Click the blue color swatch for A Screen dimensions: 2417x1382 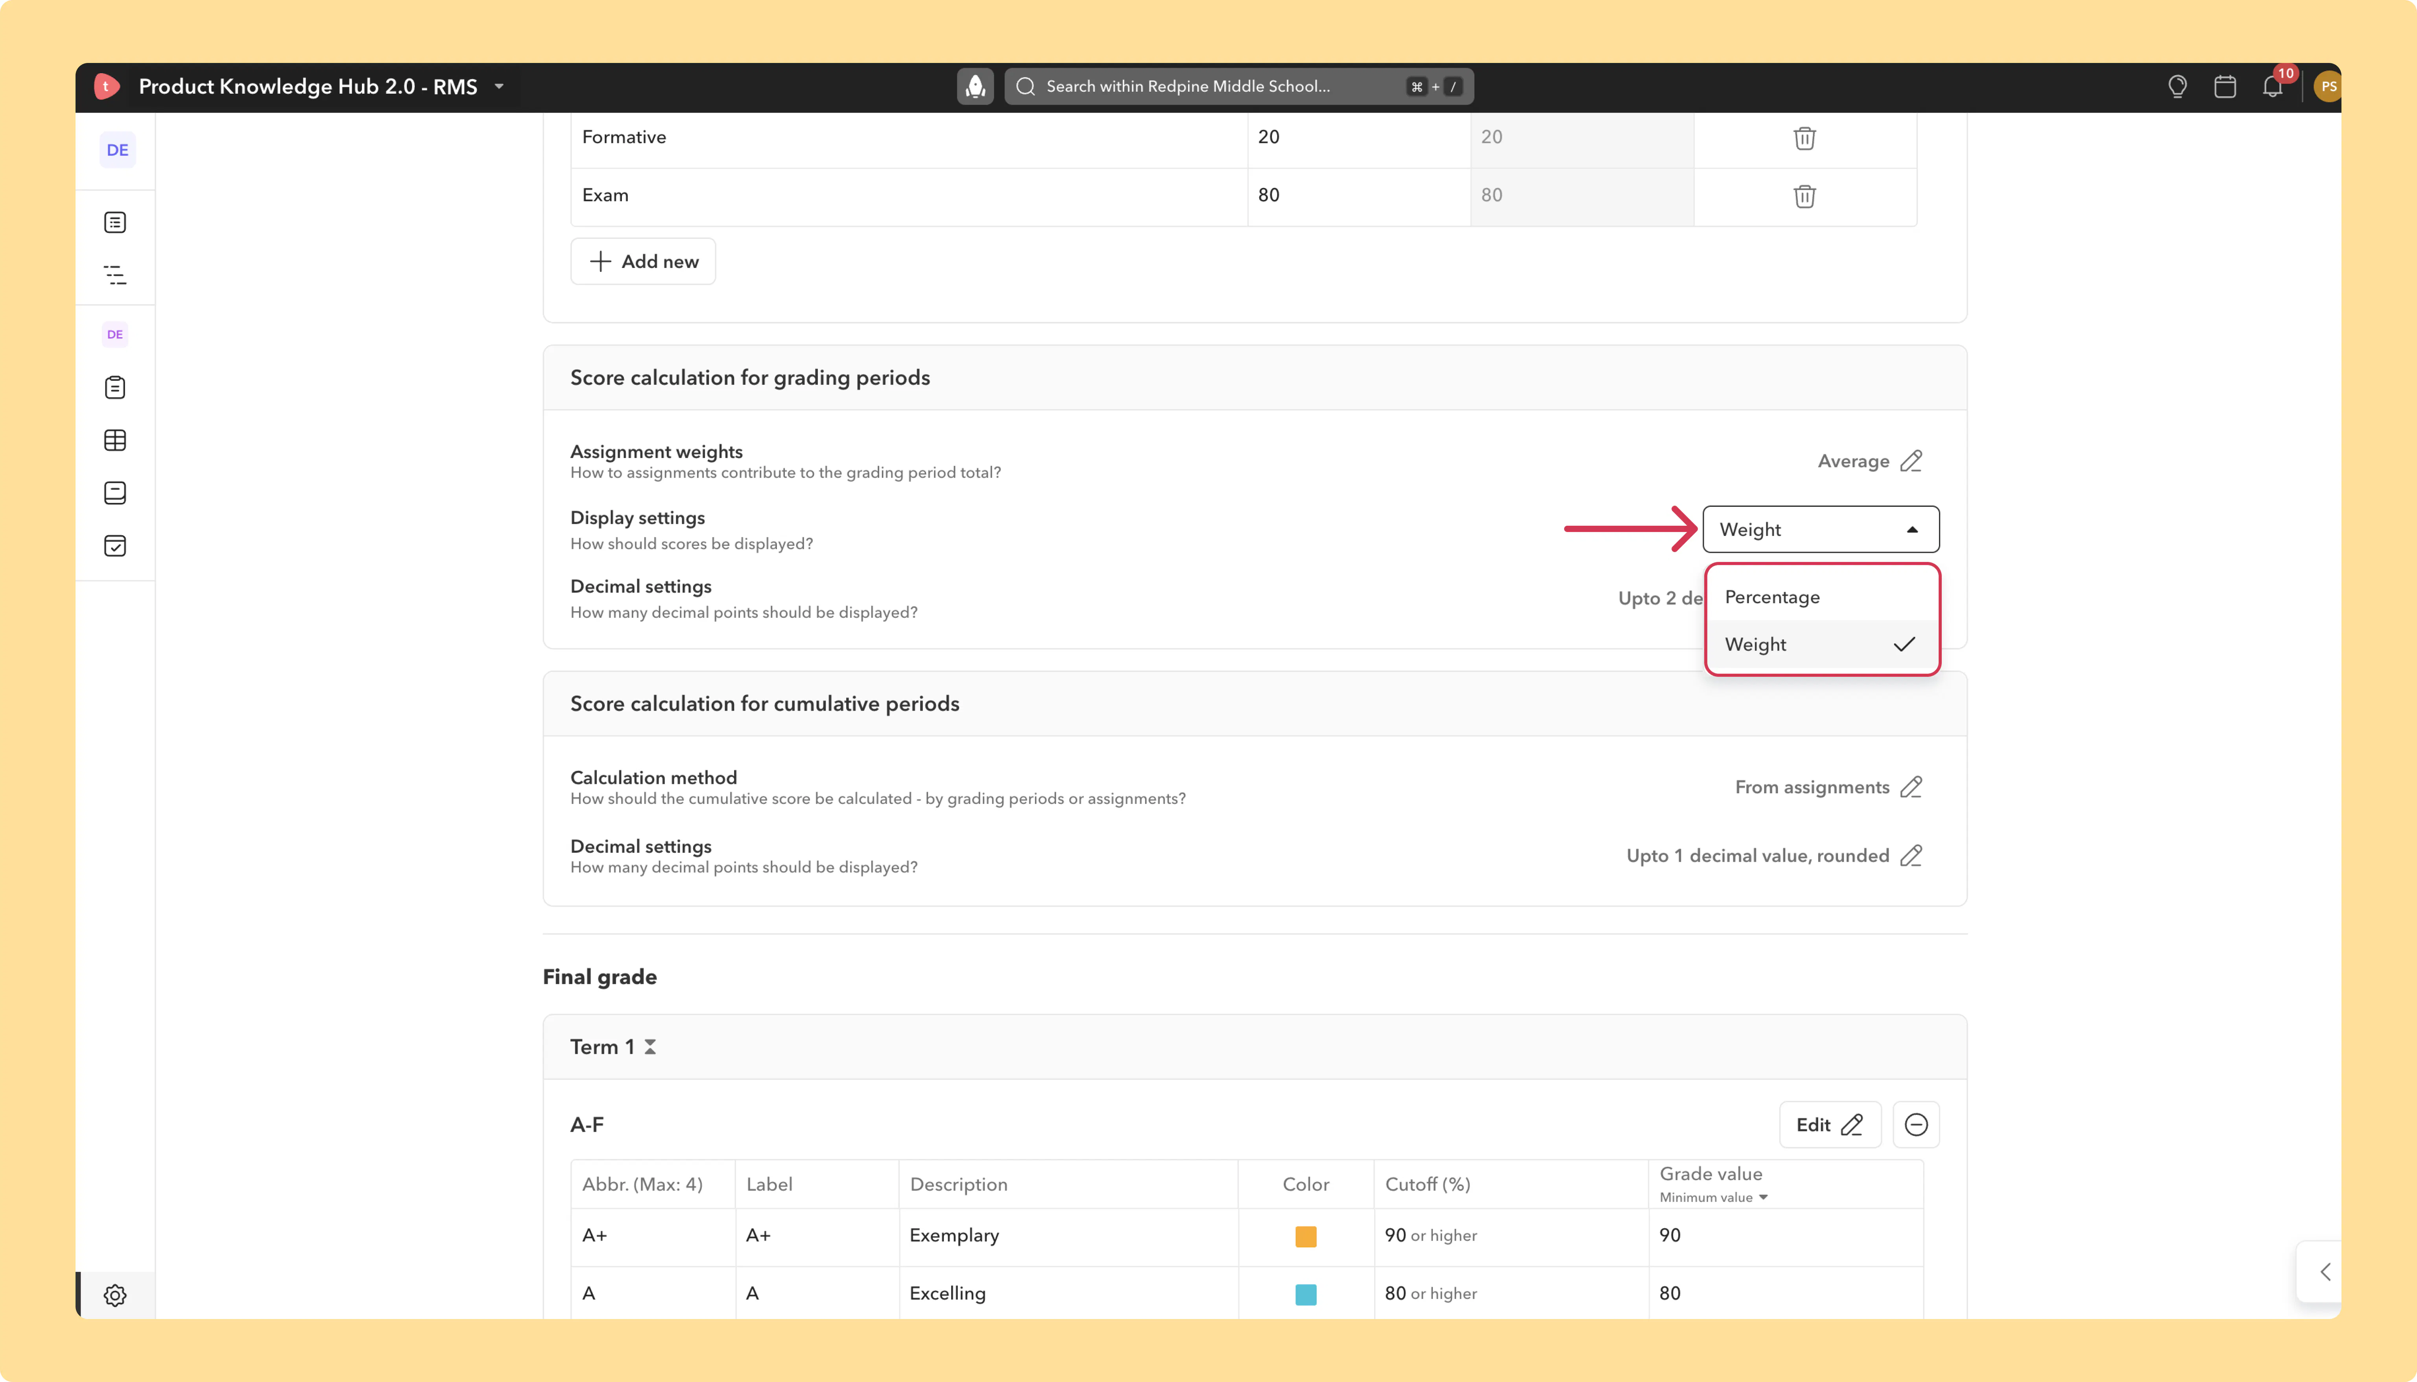(1305, 1295)
